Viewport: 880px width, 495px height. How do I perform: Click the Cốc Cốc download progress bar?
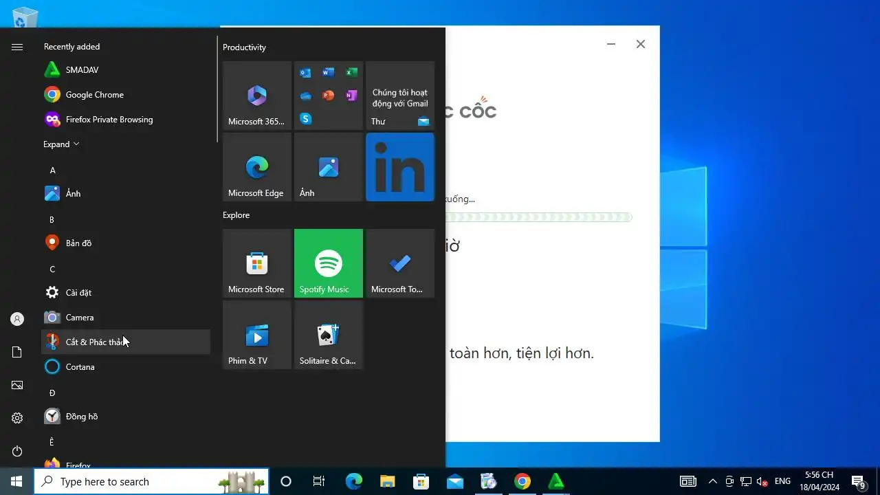(538, 217)
